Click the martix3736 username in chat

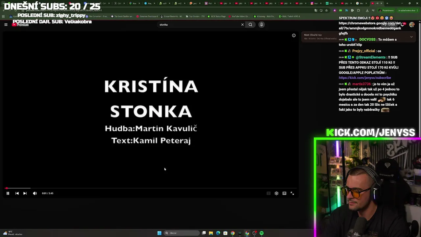361,84
